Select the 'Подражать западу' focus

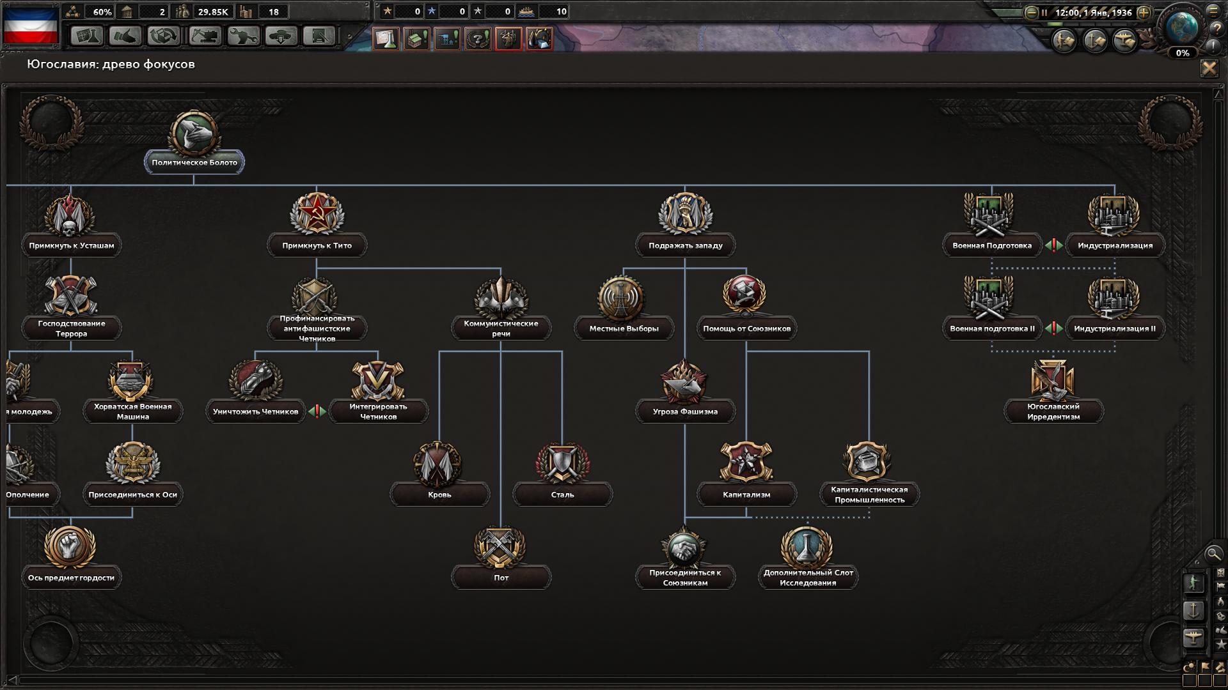685,224
